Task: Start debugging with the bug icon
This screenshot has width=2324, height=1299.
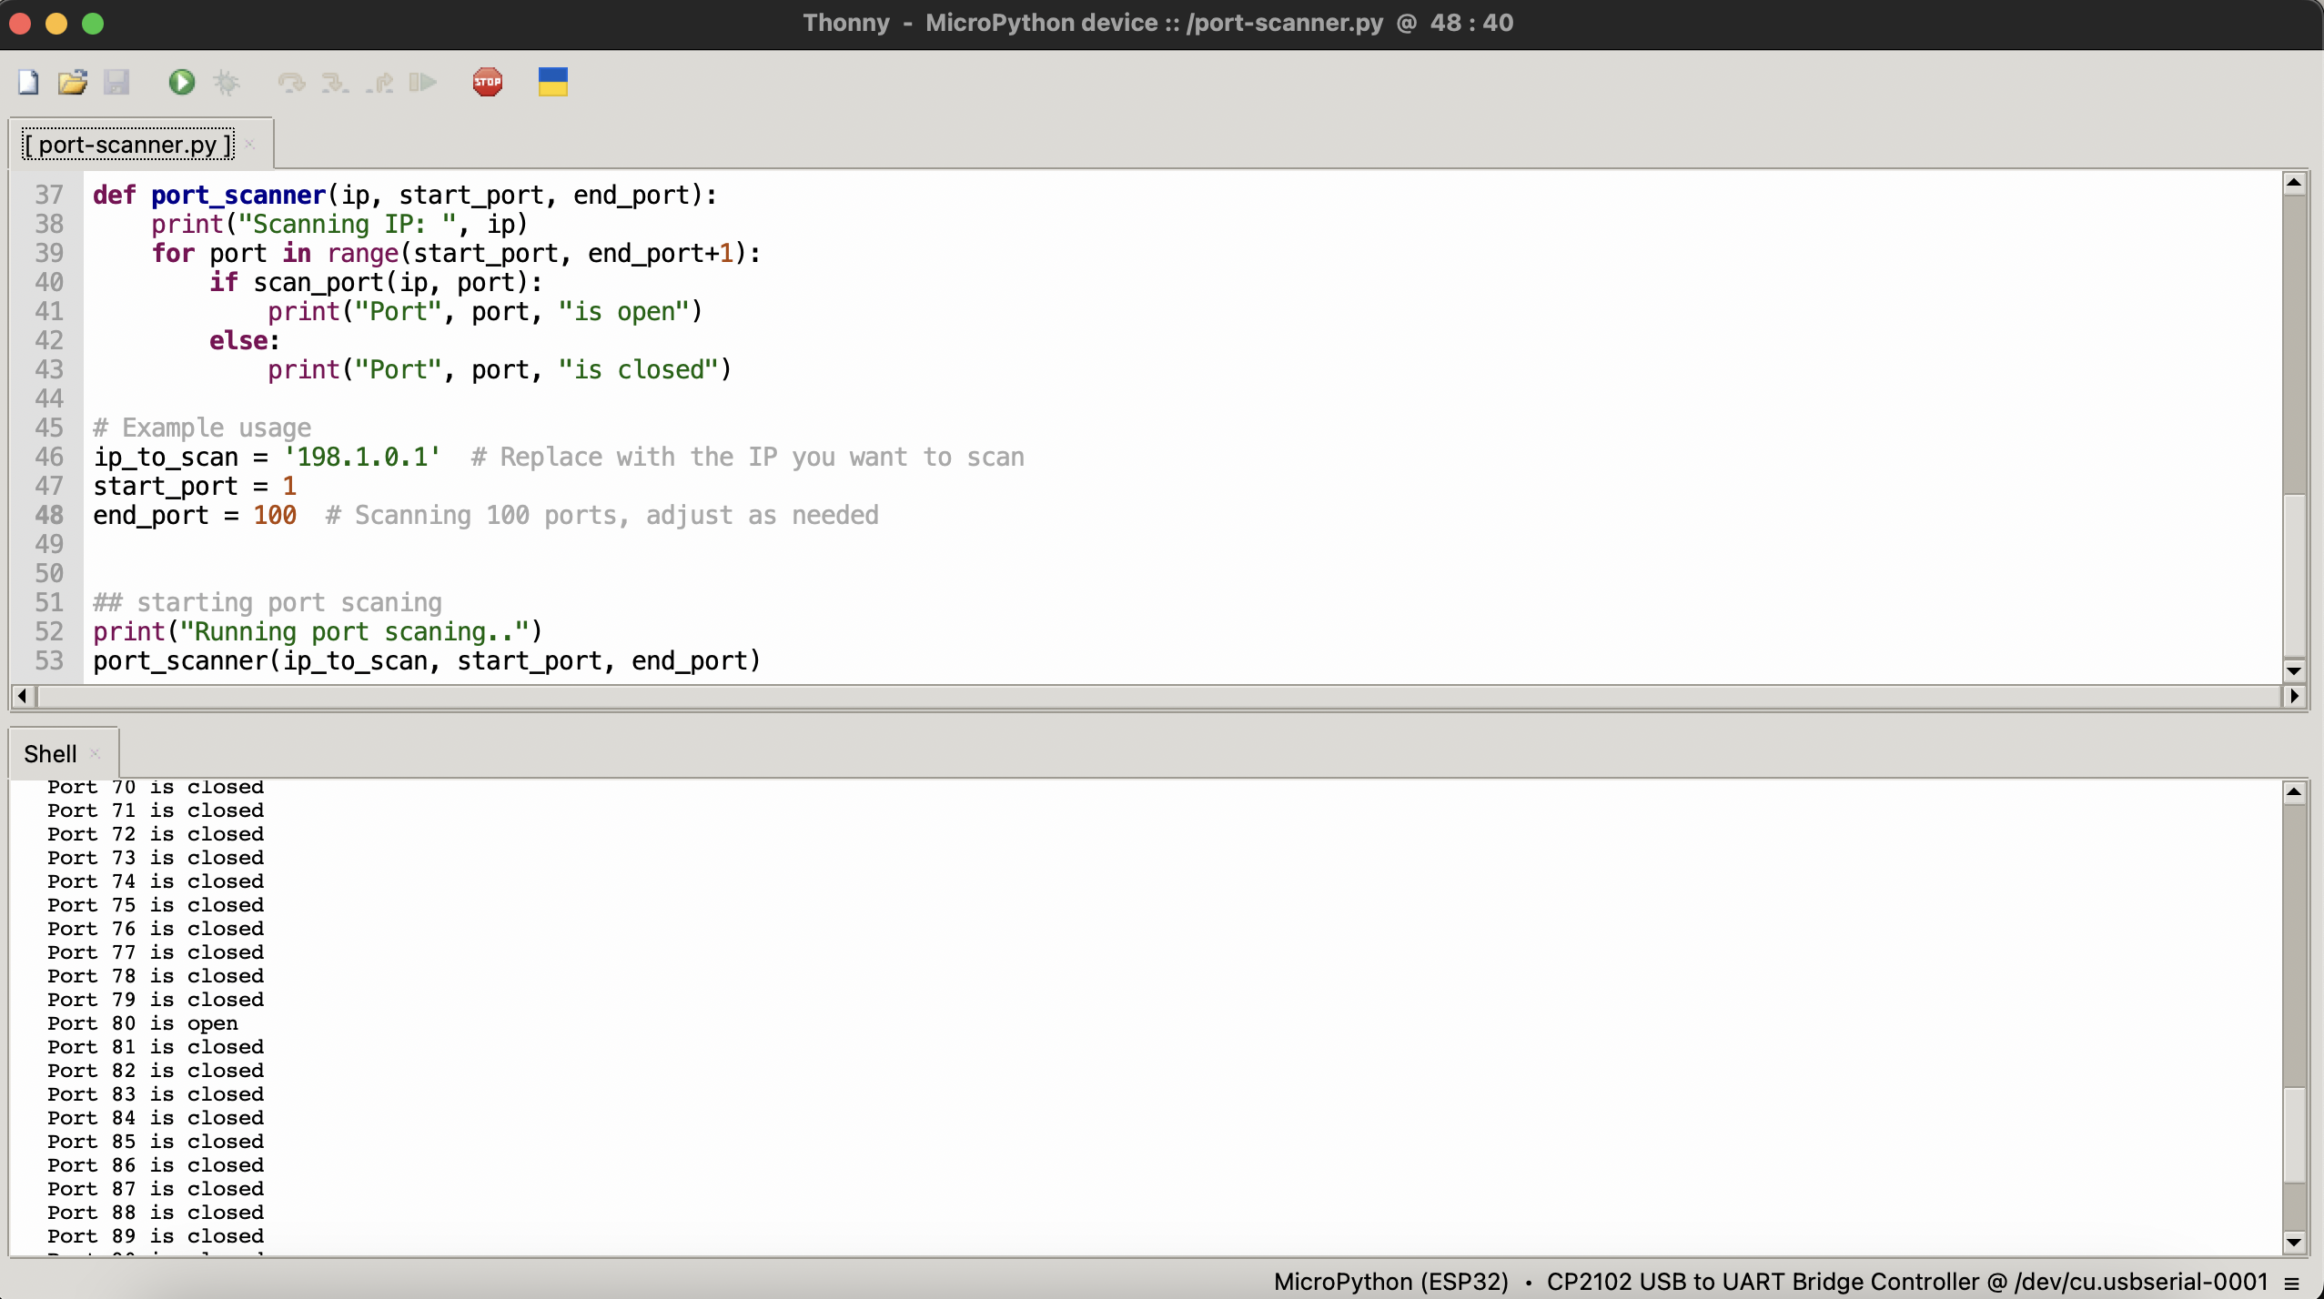Action: tap(226, 81)
